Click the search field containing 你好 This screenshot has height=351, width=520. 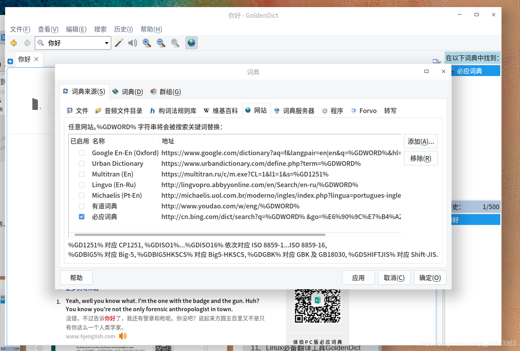coord(73,43)
